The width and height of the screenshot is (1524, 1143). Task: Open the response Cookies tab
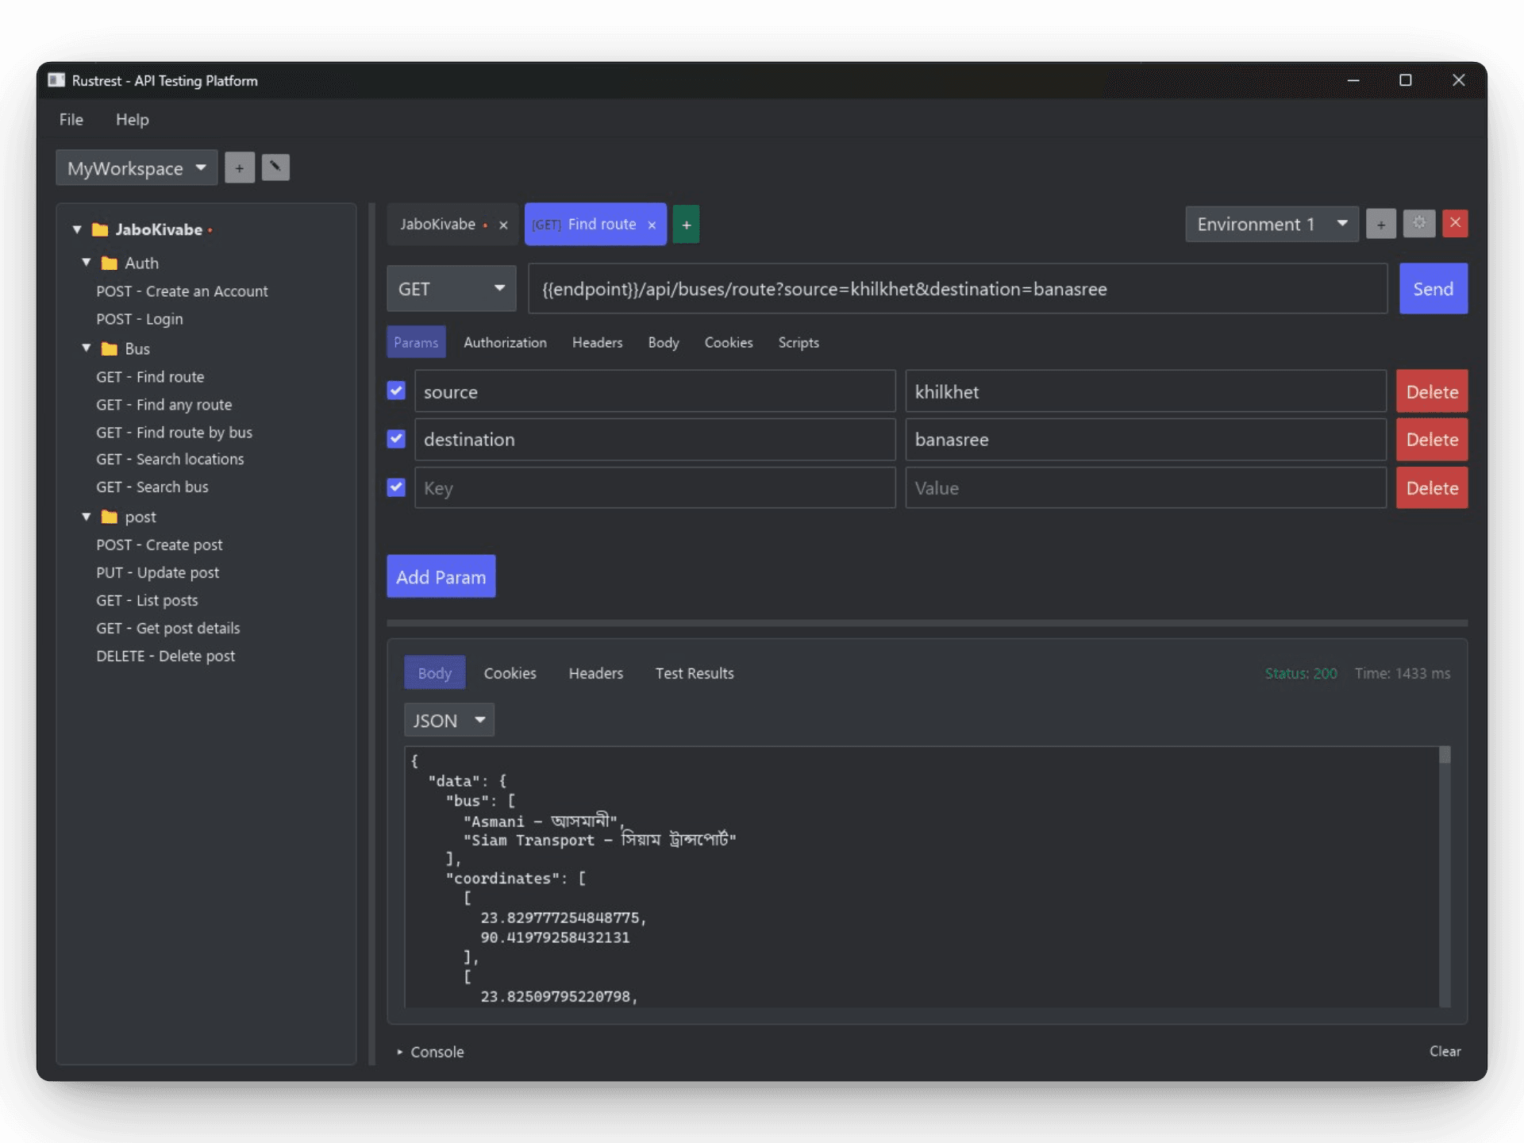[510, 674]
